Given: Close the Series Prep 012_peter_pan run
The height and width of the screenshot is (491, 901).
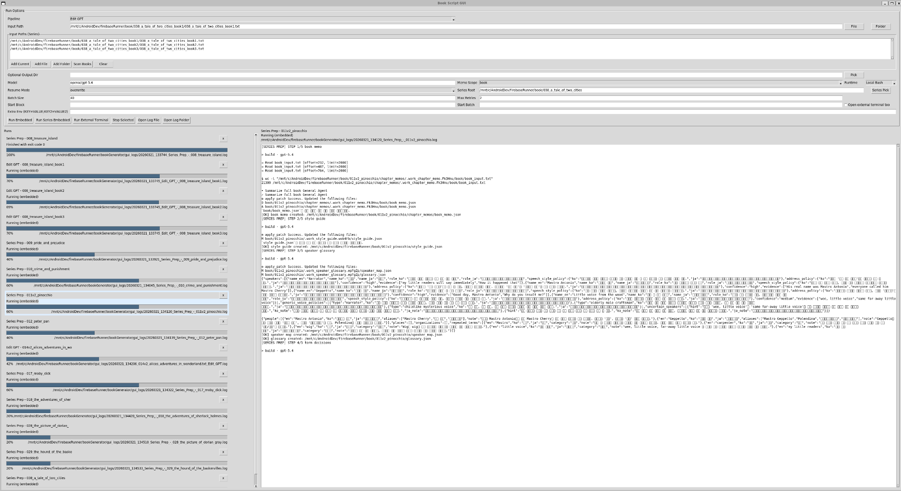Looking at the screenshot, I should (223, 322).
